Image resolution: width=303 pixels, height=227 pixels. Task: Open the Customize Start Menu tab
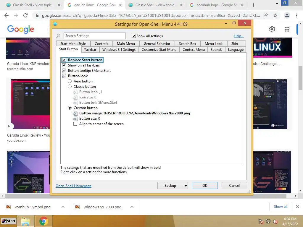[x=159, y=50]
